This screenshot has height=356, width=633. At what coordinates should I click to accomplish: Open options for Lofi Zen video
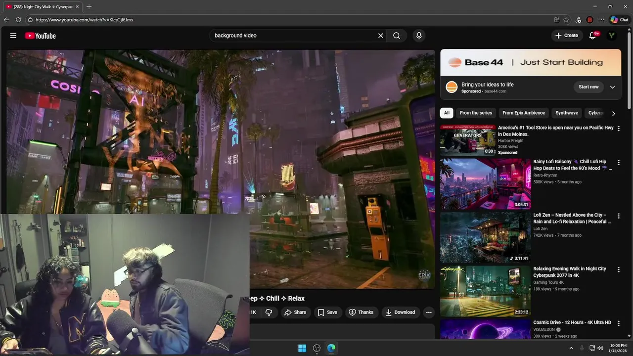(618, 216)
